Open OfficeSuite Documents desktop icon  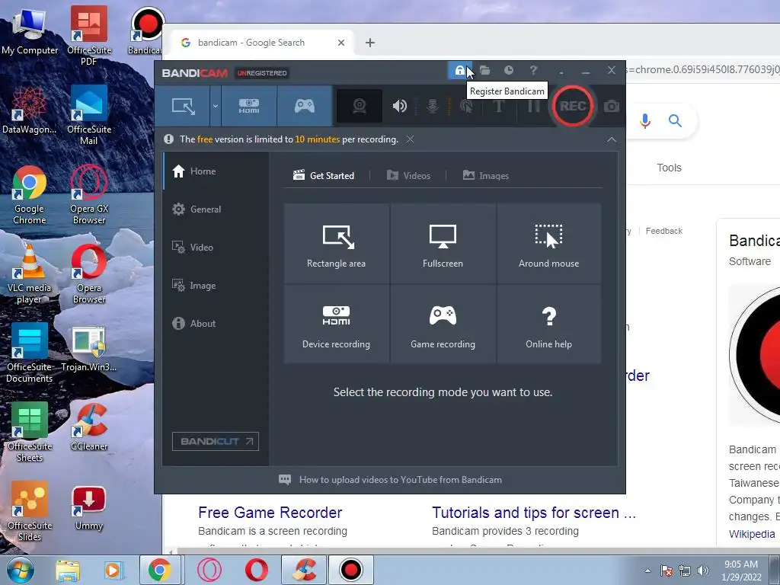30,353
